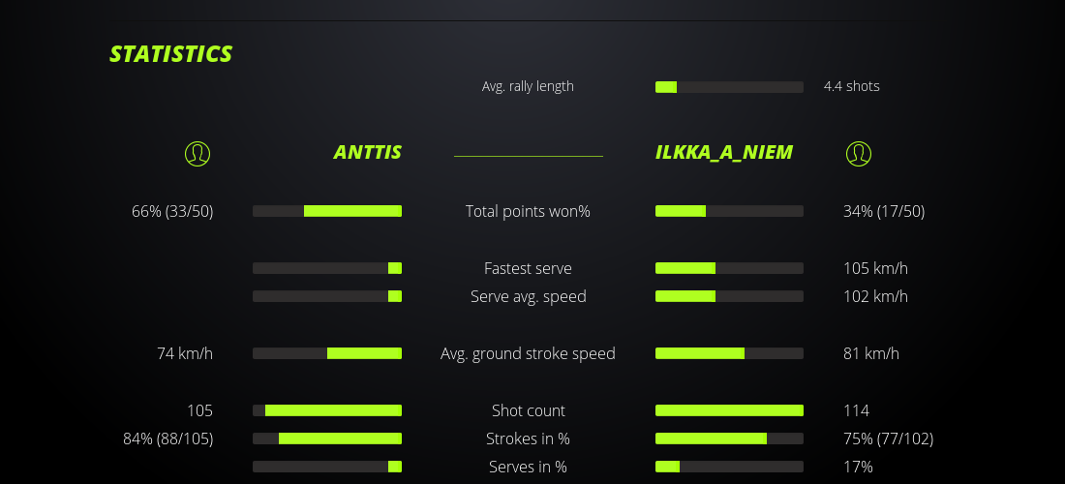This screenshot has height=484, width=1065.
Task: Select the 74 km/h ground stroke value
Action: tap(185, 353)
